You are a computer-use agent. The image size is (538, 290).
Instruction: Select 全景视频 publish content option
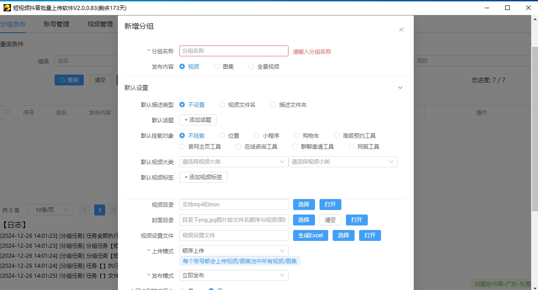251,66
